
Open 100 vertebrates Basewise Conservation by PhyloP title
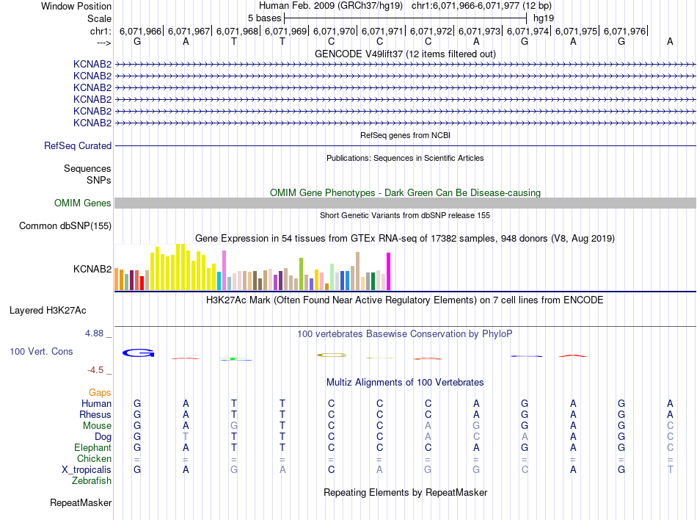coord(405,334)
